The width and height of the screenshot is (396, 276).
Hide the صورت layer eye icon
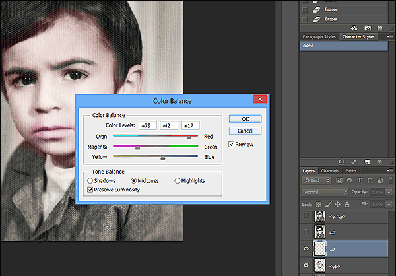[306, 265]
